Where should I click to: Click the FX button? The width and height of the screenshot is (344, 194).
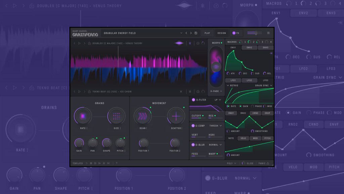click(235, 33)
